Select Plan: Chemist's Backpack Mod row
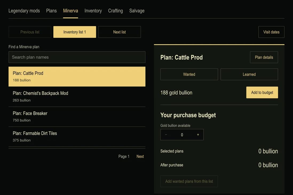Viewport: 293px width, 195px height. point(77,96)
